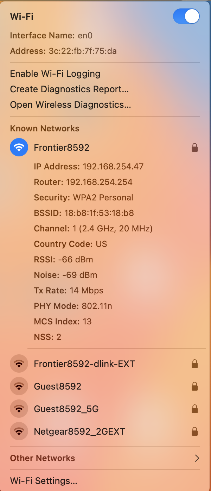Click Wi-Fi icon next to Netgear8592_2GEXT
211x491 pixels.
19,431
